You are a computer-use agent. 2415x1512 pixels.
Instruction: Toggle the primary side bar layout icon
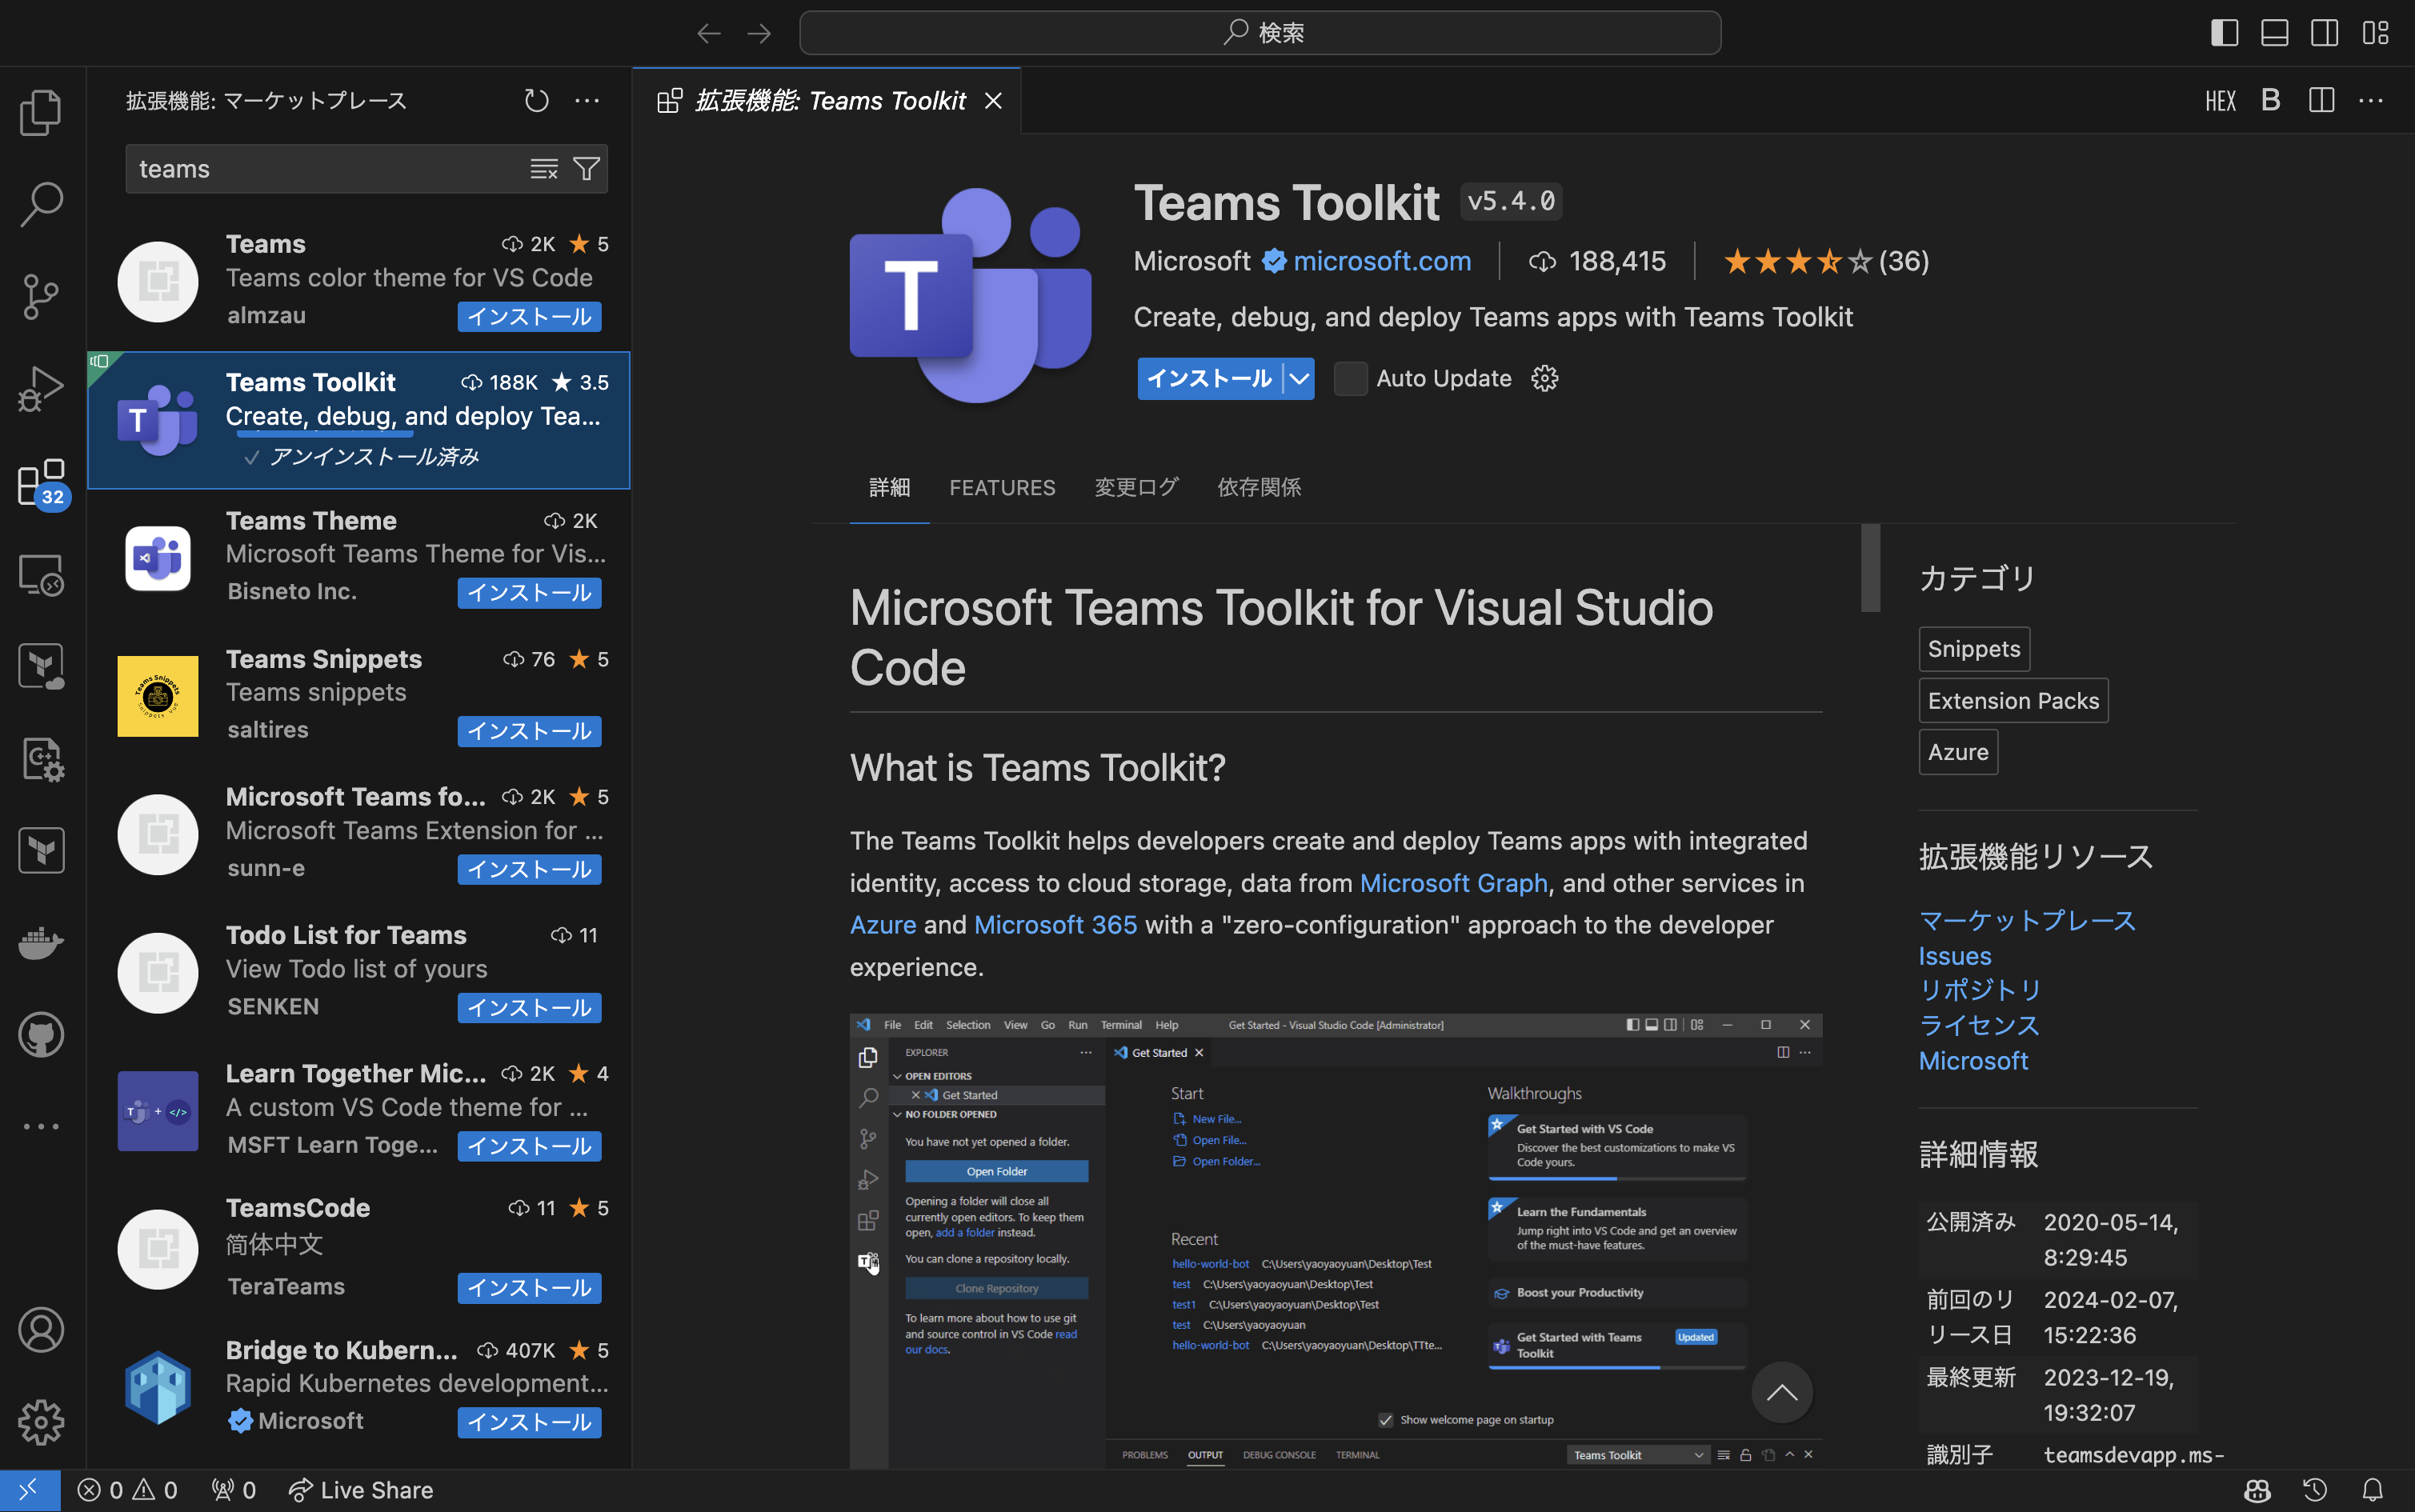point(2224,33)
